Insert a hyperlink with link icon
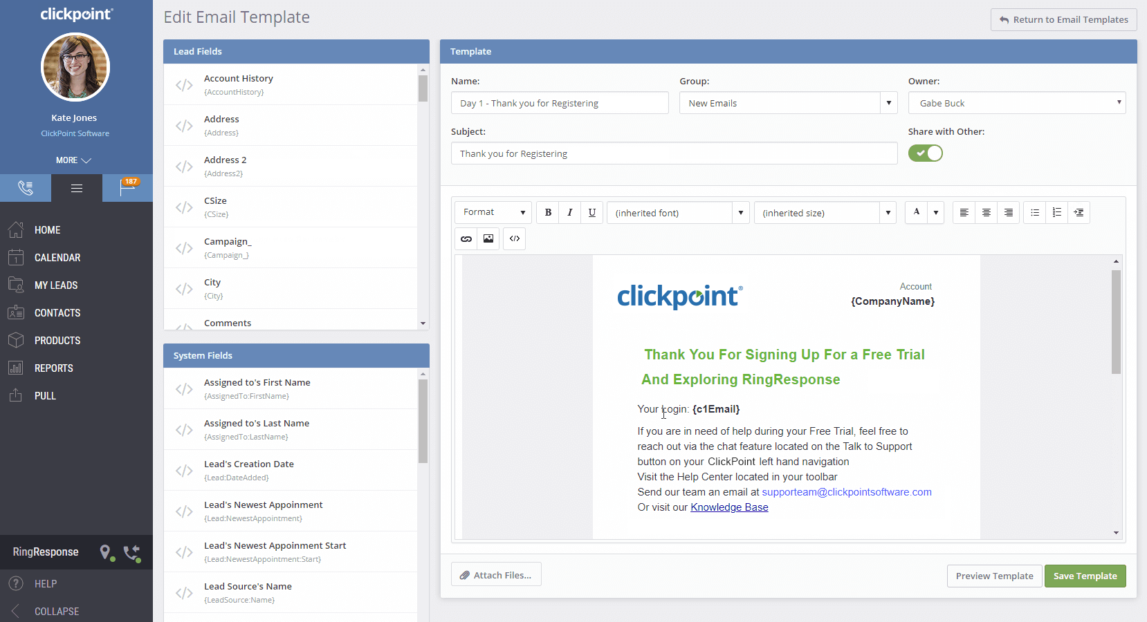Screen dimensions: 1147x622 [466, 238]
